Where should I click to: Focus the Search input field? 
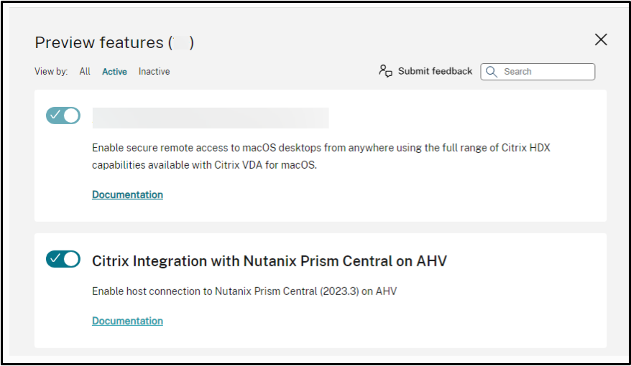(546, 72)
